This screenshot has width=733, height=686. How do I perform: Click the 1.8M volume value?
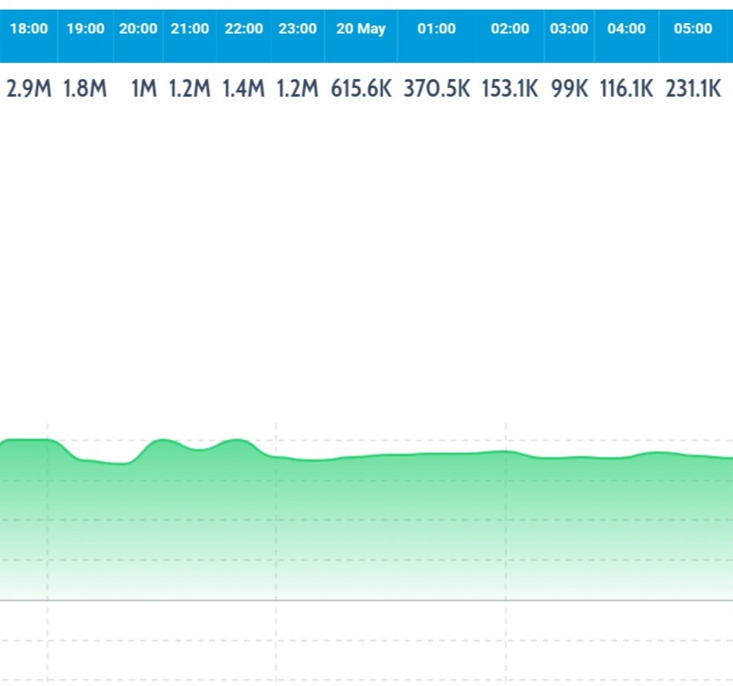(85, 89)
